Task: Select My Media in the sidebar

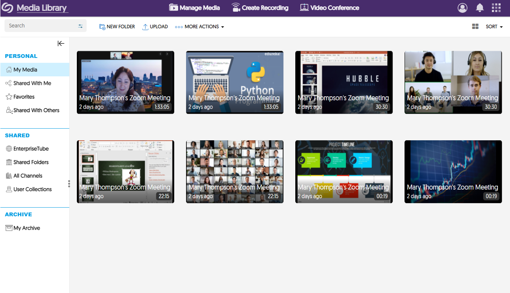Action: pyautogui.click(x=35, y=70)
